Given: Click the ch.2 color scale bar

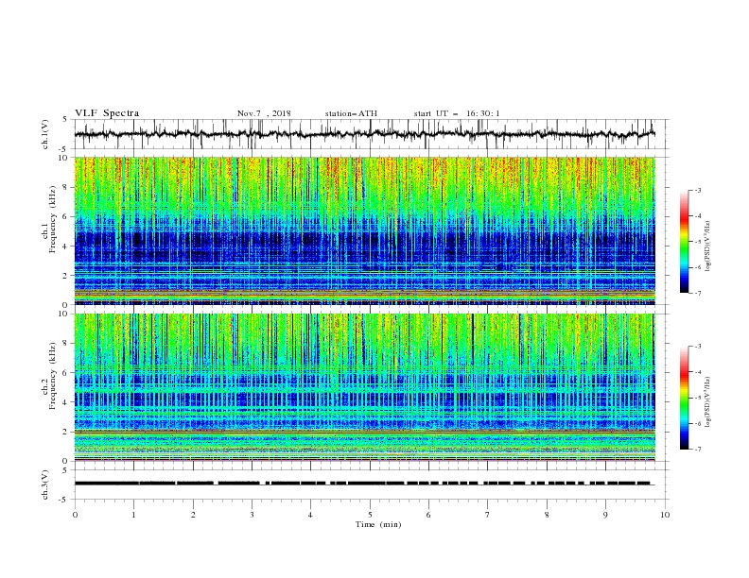Looking at the screenshot, I should click(x=684, y=398).
